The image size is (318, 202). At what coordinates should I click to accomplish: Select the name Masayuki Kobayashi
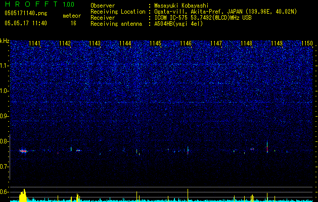click(x=181, y=6)
